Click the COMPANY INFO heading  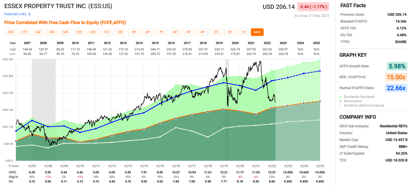point(358,117)
